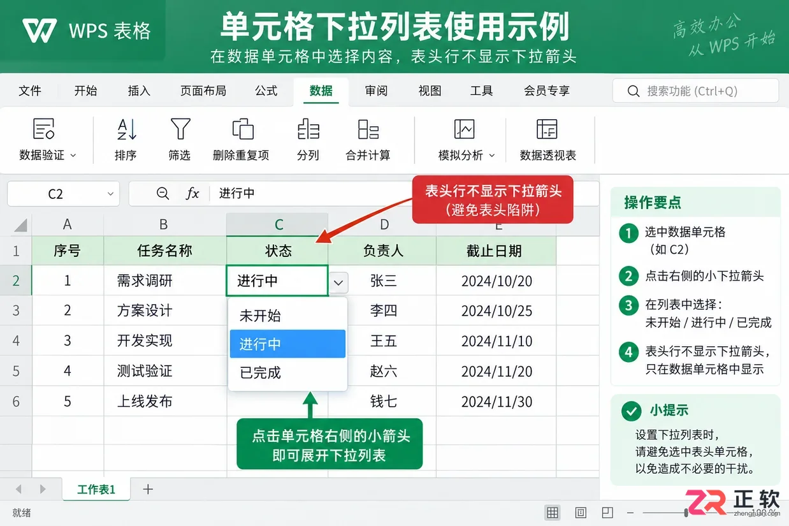Screen dimensions: 789x526
Task: Click date cell 2024/10/20
Action: [496, 281]
